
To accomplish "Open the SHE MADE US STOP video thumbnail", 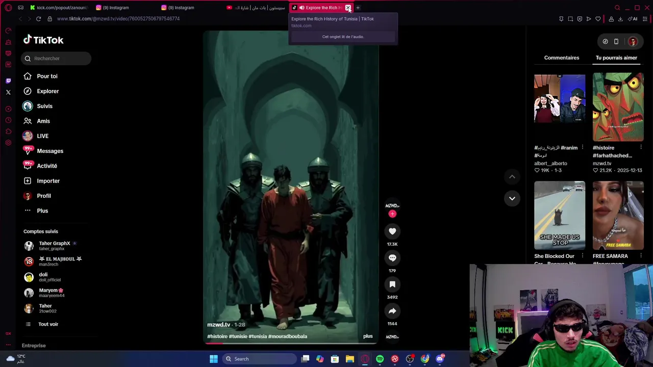I will [x=560, y=215].
